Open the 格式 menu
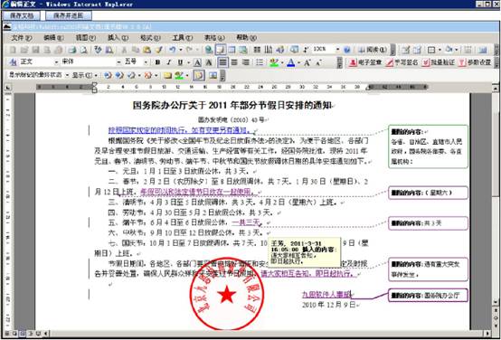This screenshot has width=501, height=340. pos(150,38)
